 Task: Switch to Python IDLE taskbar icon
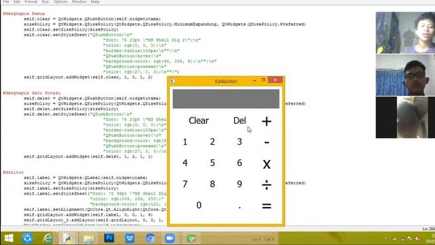[68, 238]
